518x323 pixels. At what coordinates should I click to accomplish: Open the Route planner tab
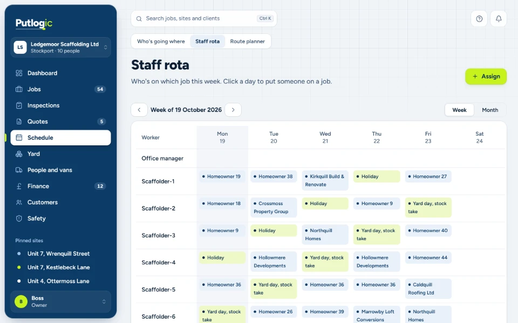coord(248,41)
